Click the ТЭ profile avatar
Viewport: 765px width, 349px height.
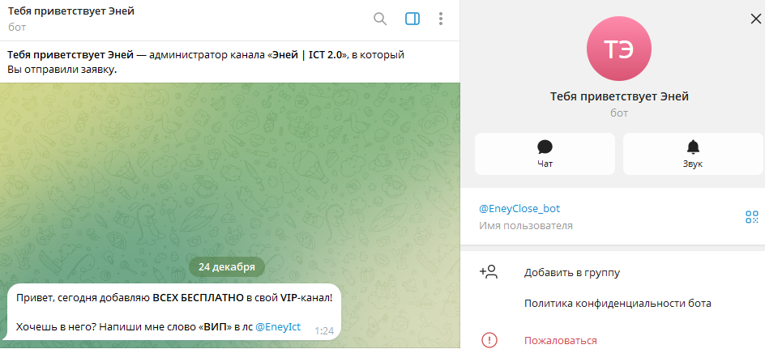pos(619,49)
